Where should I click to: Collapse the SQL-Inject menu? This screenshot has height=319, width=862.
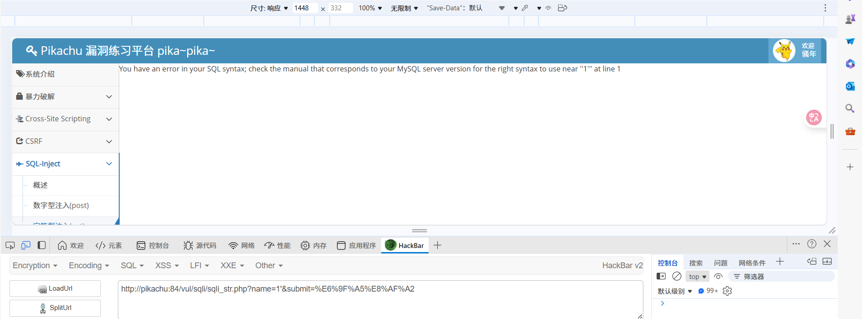point(65,164)
